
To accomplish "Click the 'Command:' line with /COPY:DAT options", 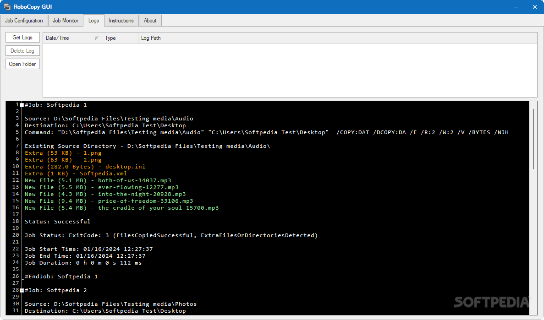I will coord(266,132).
